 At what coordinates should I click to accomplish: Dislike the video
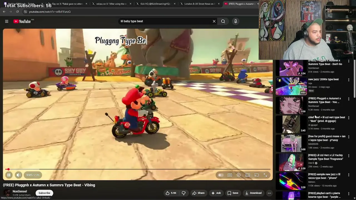click(x=184, y=193)
